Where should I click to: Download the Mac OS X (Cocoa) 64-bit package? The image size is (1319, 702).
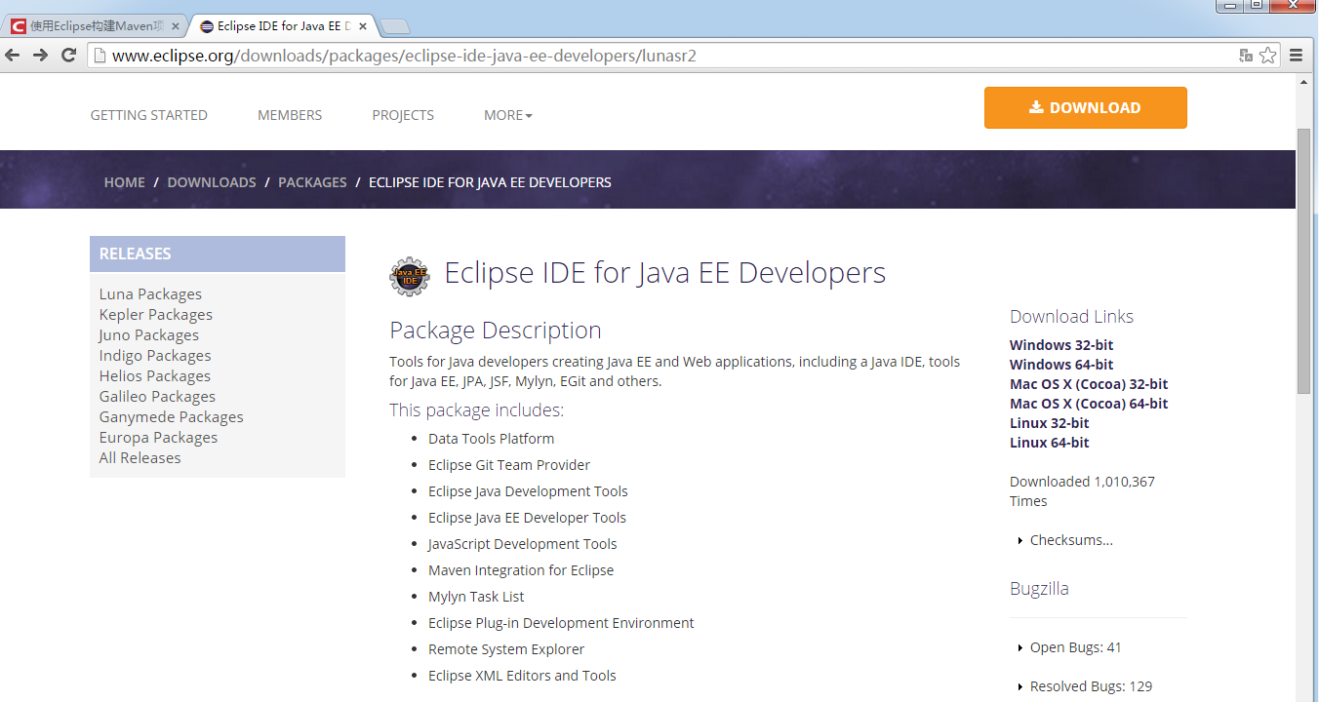click(1089, 404)
